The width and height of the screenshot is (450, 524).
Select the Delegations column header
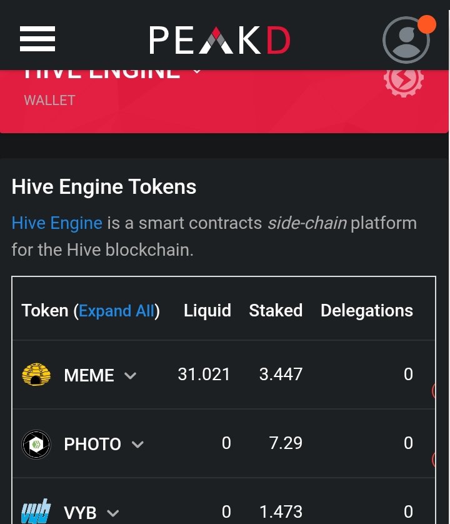point(367,310)
